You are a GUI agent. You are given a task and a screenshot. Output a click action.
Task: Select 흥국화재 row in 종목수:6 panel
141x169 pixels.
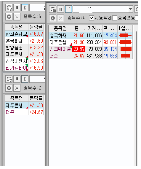[24, 41]
